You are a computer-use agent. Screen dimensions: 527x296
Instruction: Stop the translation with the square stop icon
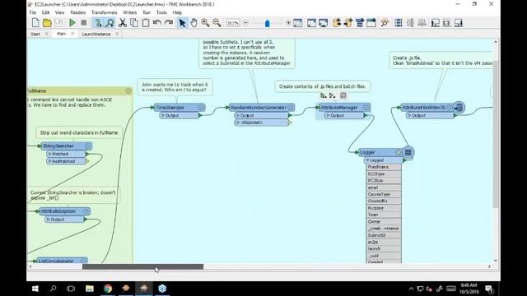click(x=84, y=23)
